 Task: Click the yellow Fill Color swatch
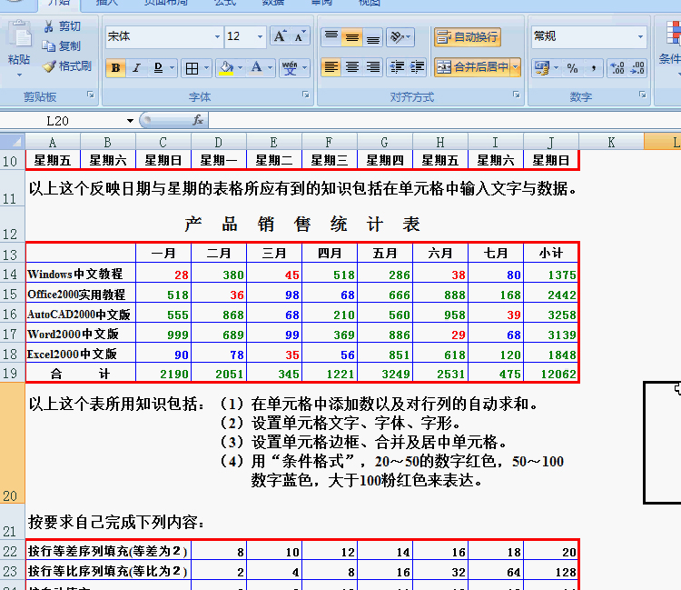tap(226, 68)
